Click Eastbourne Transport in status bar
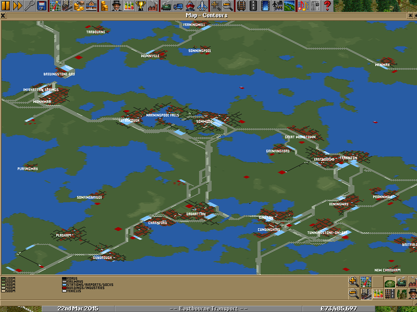The image size is (417, 312). 208,308
